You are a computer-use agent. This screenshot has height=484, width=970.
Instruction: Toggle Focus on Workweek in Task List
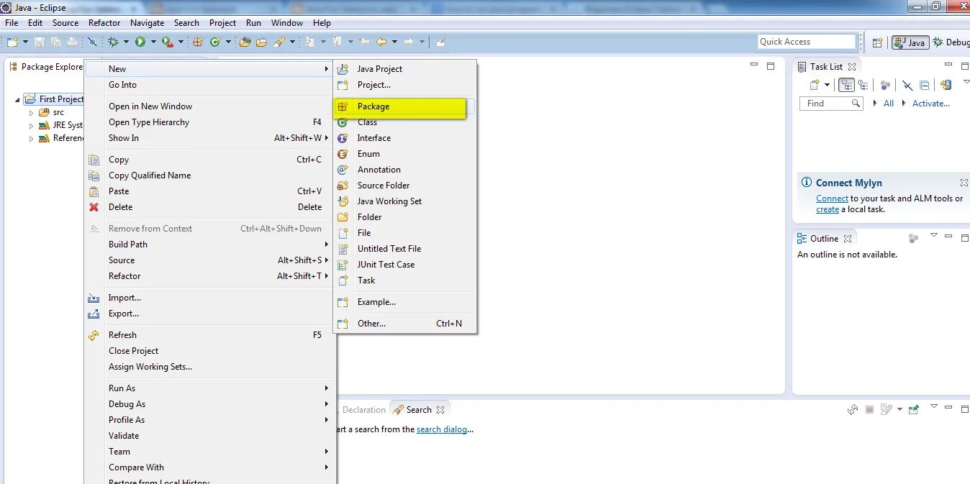point(885,85)
